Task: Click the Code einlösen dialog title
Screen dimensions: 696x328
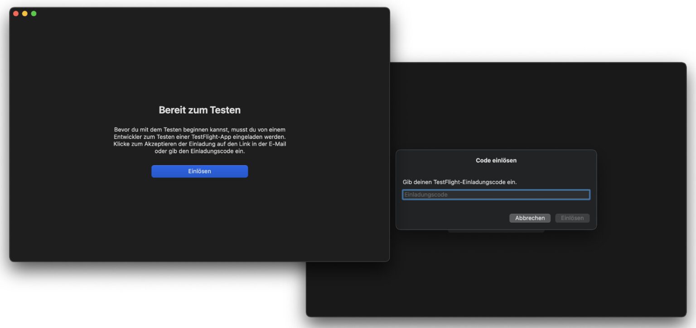Action: click(x=496, y=160)
